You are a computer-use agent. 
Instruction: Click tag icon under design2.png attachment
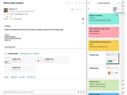53,61
